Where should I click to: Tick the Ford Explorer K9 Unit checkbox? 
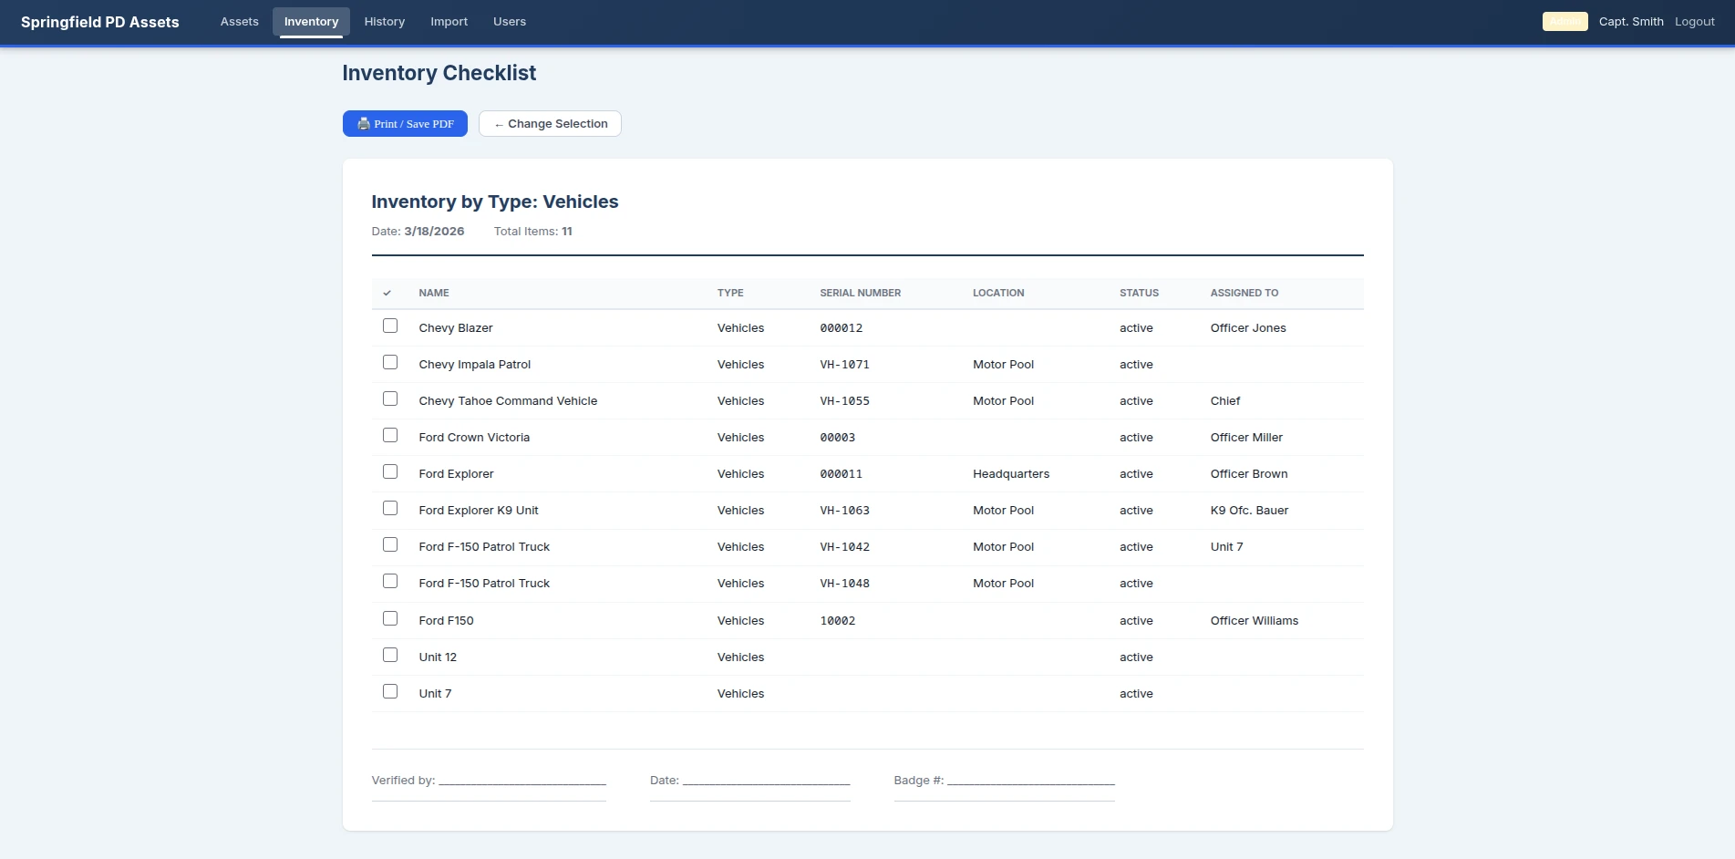coord(390,508)
